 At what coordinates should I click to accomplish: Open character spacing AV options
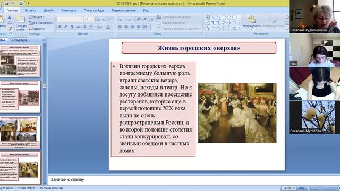point(91,27)
